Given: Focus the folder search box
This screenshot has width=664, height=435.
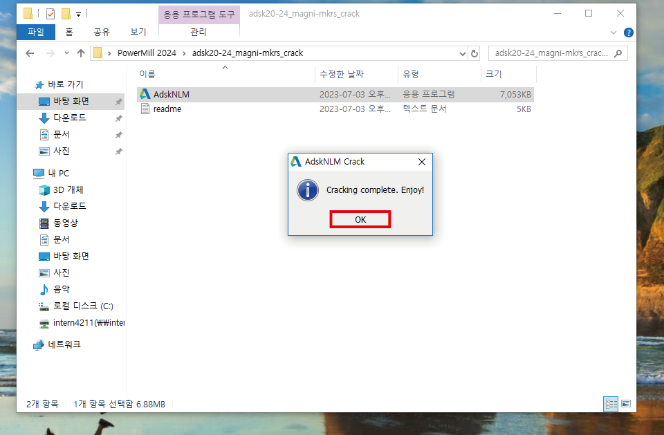Looking at the screenshot, I should (x=551, y=53).
